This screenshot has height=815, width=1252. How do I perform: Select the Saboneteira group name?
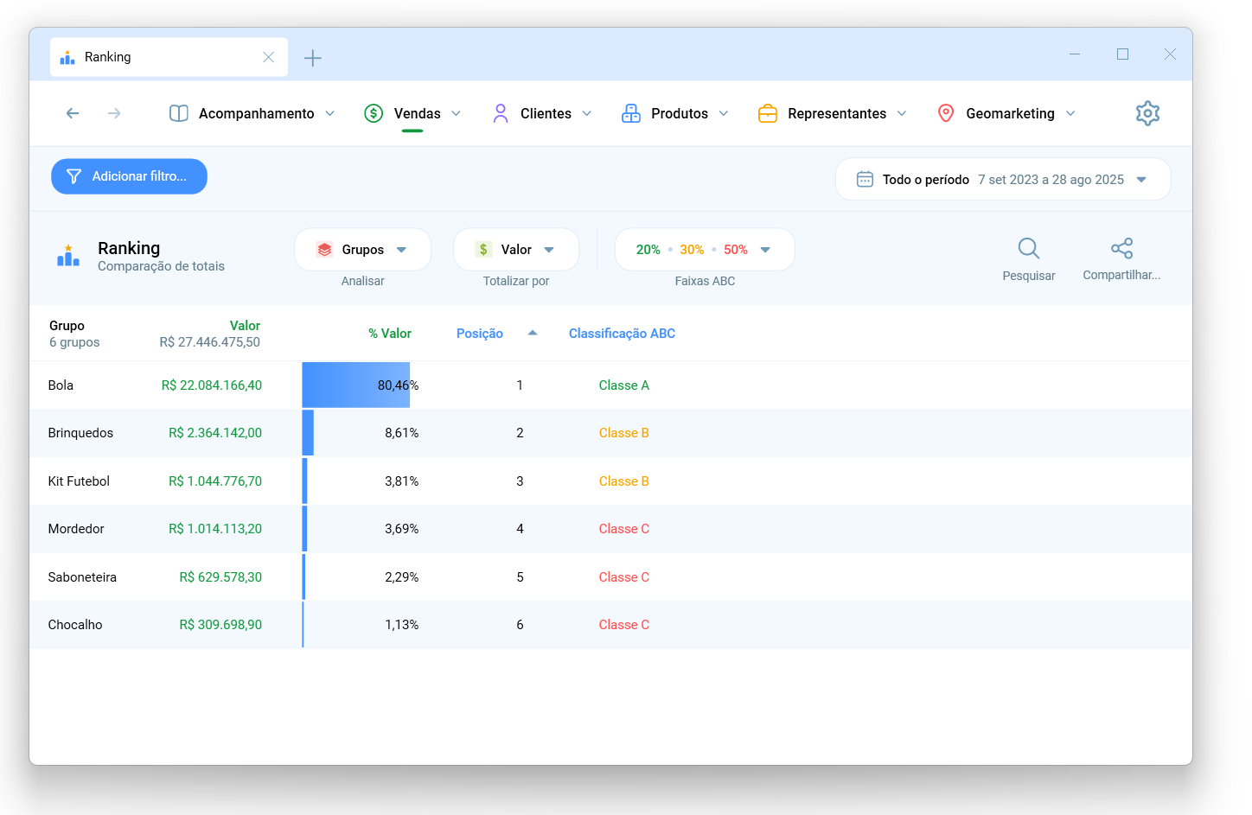click(82, 577)
